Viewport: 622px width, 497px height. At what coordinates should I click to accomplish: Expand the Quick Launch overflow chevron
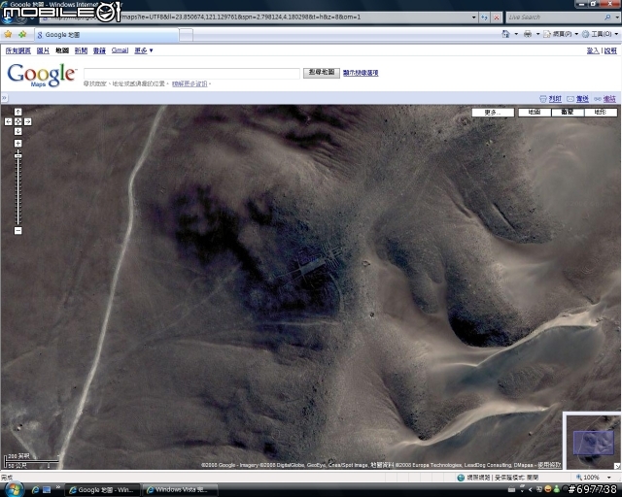58,487
